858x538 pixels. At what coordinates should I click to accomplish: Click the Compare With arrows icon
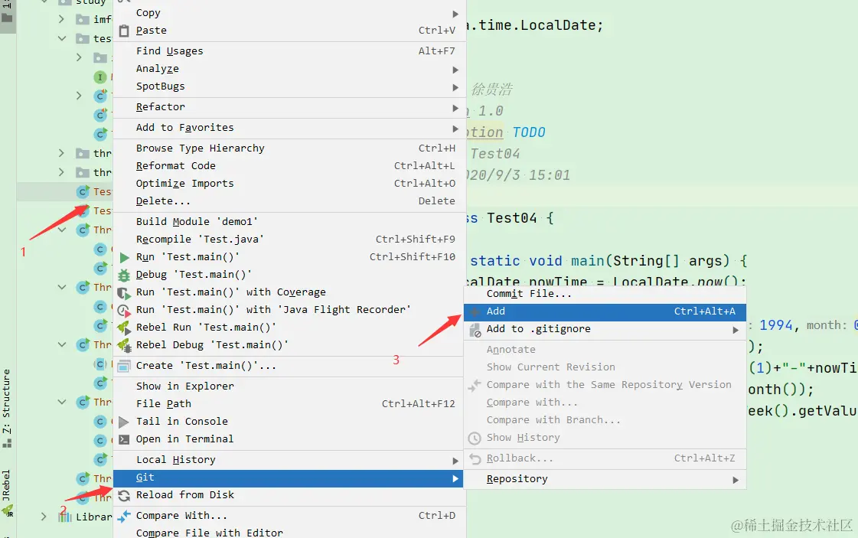(x=124, y=516)
